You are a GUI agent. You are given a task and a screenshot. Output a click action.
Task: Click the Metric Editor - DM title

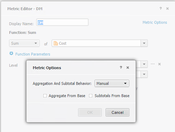(x=25, y=9)
